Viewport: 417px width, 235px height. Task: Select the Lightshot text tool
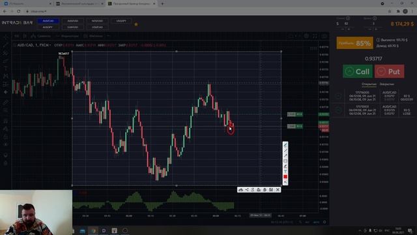point(285,172)
